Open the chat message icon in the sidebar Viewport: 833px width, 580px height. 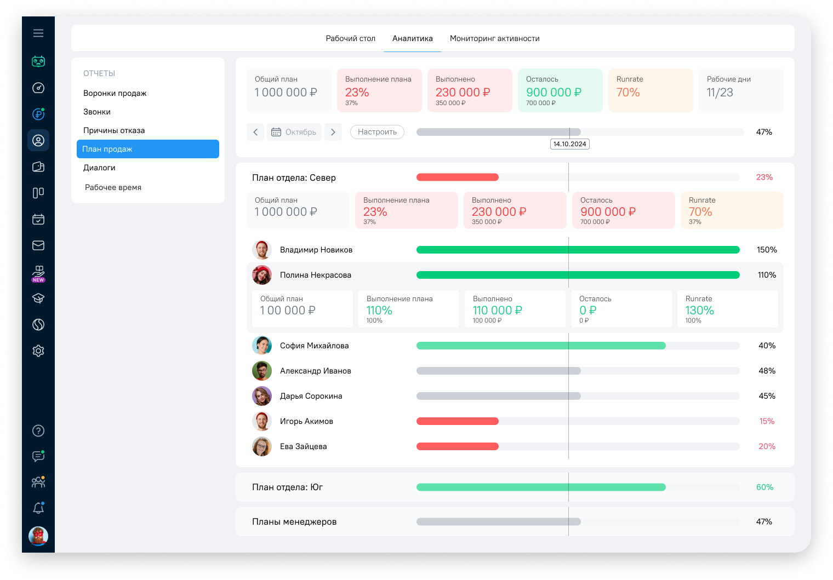38,456
